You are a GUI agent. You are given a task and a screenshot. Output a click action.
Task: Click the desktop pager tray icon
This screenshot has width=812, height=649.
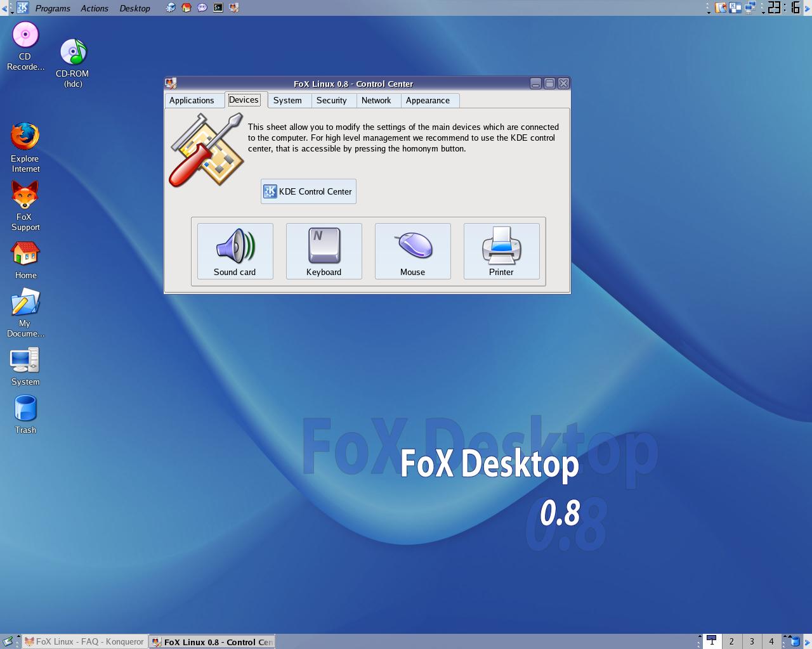pos(735,8)
